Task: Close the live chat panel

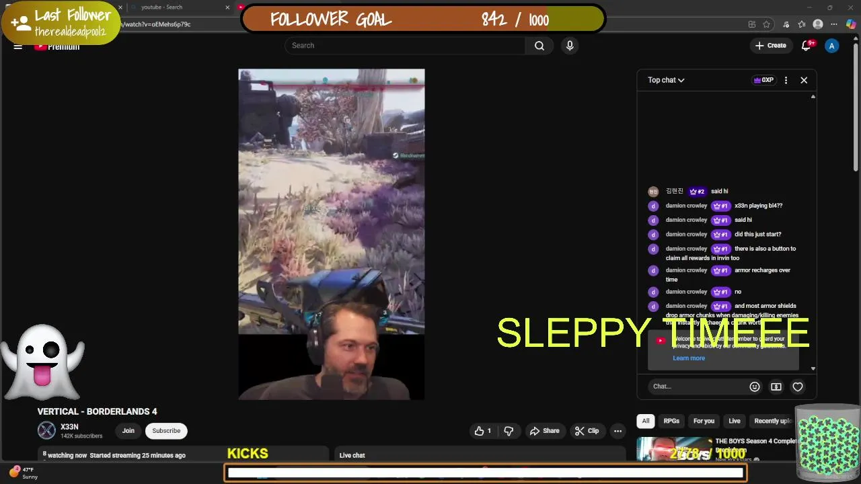Action: point(804,80)
